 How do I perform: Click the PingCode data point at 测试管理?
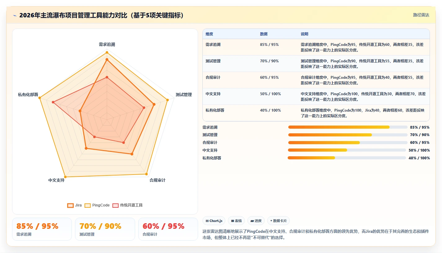(x=167, y=100)
